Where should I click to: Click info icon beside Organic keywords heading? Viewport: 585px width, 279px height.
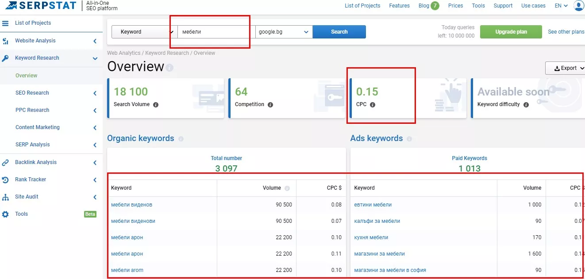[x=181, y=139]
